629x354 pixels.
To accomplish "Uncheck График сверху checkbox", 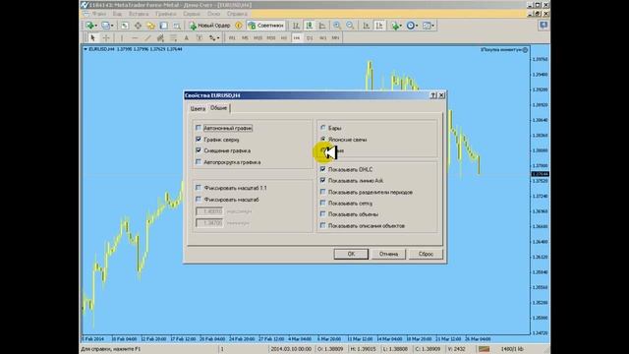I will point(199,139).
